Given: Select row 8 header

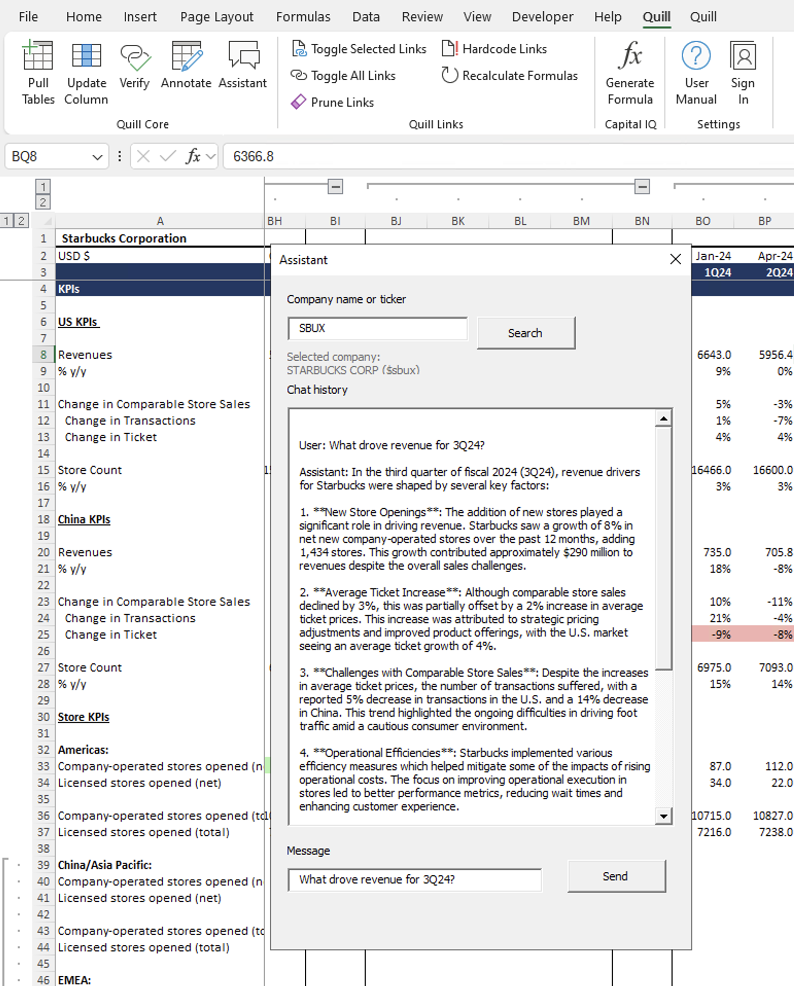Looking at the screenshot, I should coord(44,355).
